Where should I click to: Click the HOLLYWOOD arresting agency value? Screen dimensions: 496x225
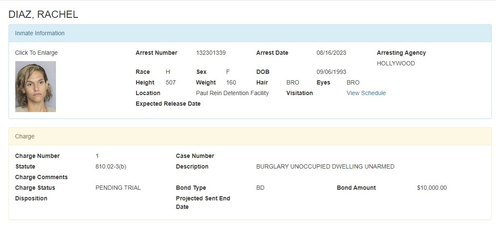(x=396, y=63)
